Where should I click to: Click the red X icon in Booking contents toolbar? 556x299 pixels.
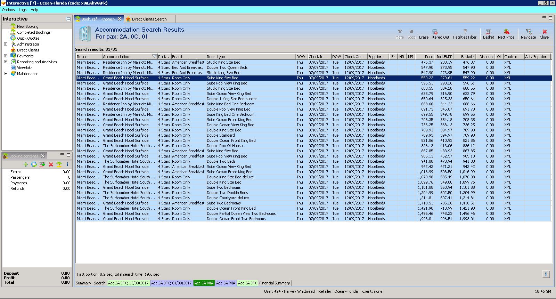[x=51, y=164]
